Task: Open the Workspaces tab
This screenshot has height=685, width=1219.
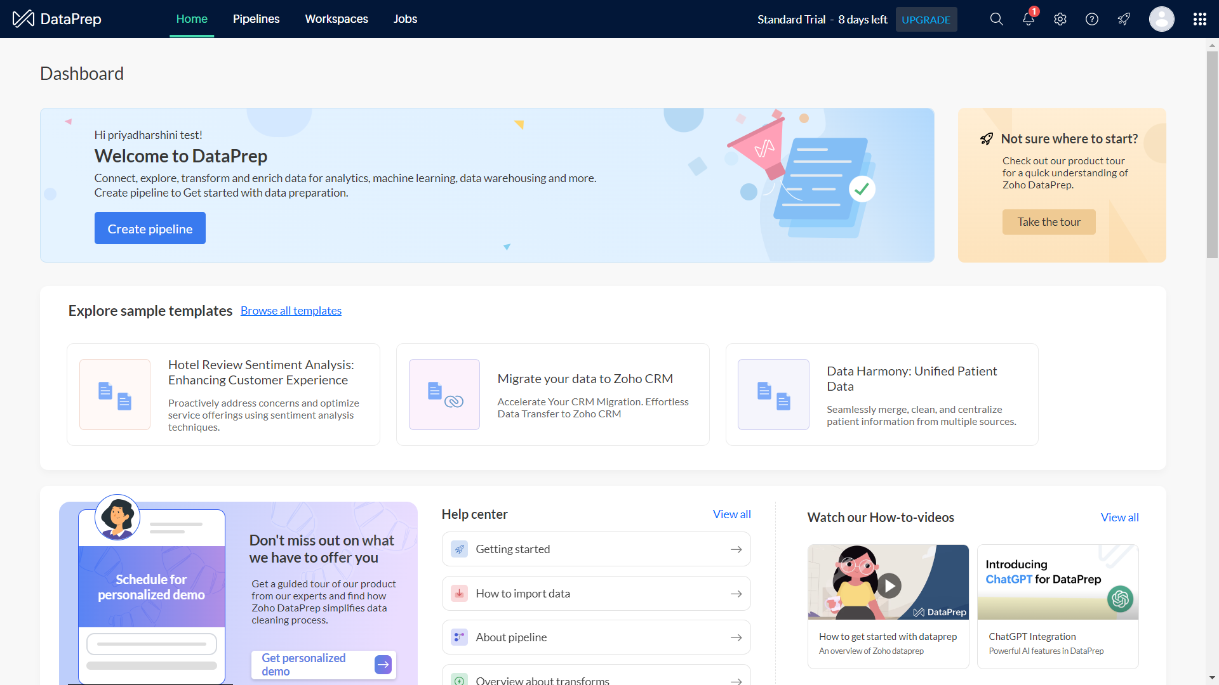Action: click(336, 19)
